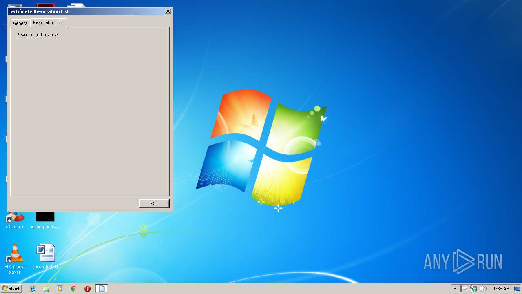This screenshot has width=522, height=294.
Task: Launch Google Chrome from taskbar
Action: click(x=74, y=289)
